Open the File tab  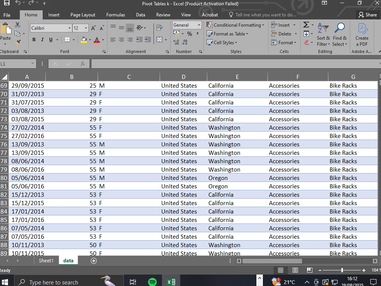[7, 15]
